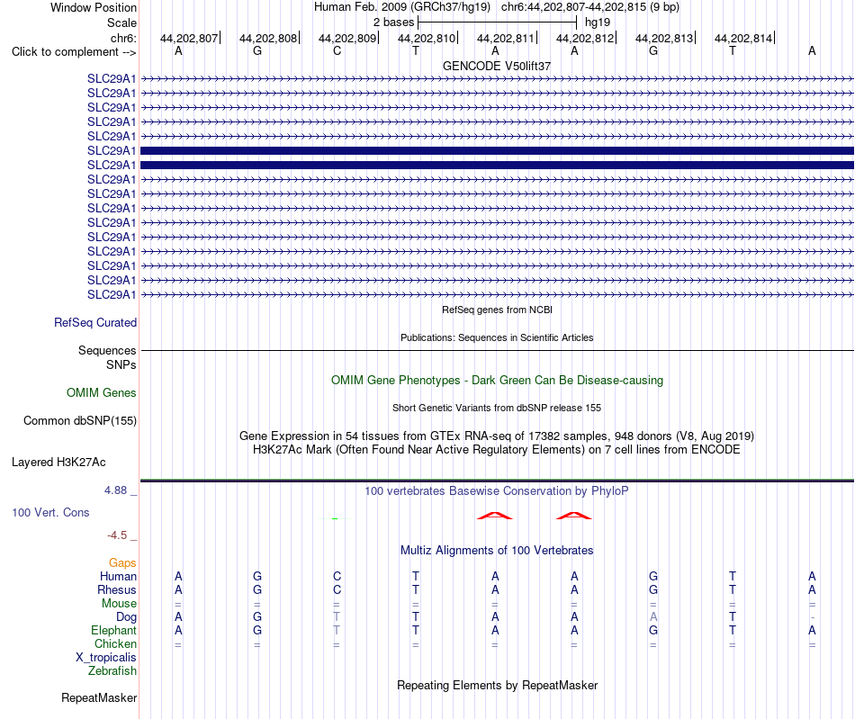The image size is (855, 719).
Task: Click the 'Chicken' alignment row label
Action: [x=115, y=643]
